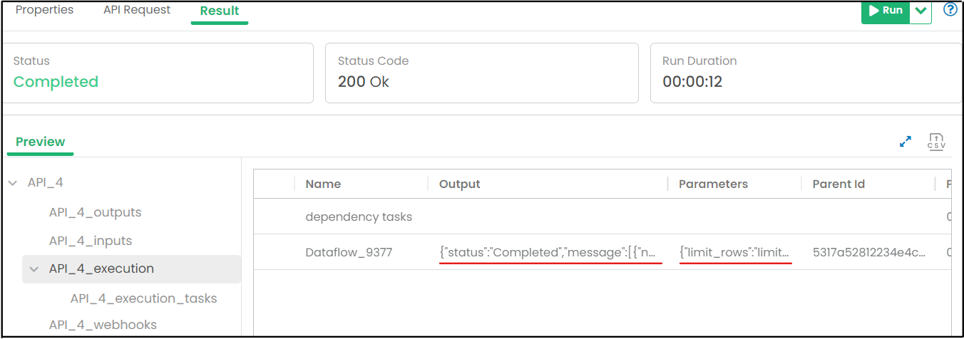Open the API Request tab
The height and width of the screenshot is (339, 964).
137,10
